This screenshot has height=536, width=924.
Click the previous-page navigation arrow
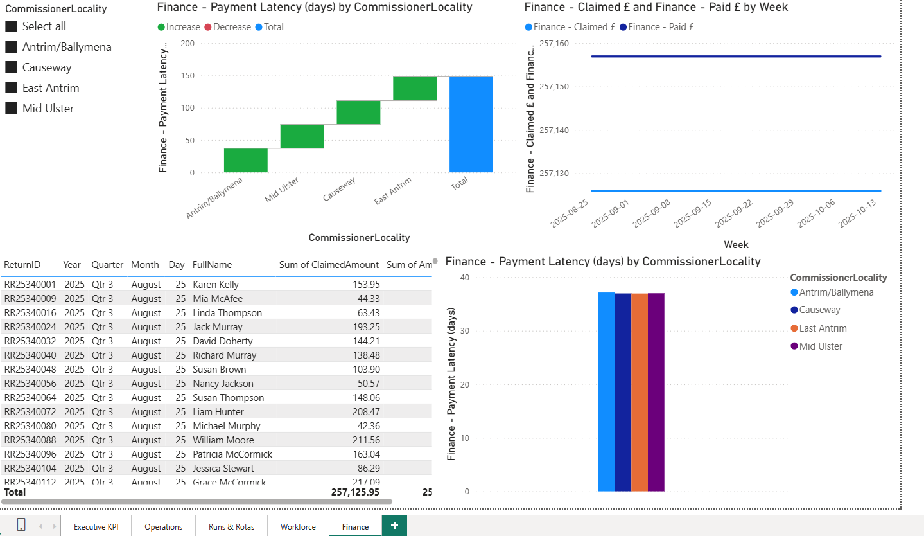[x=40, y=525]
